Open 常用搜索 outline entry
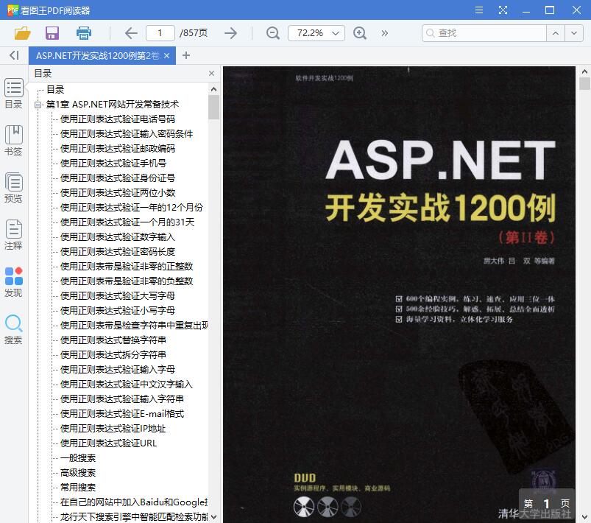Screen dimensions: 591x523 [x=78, y=488]
